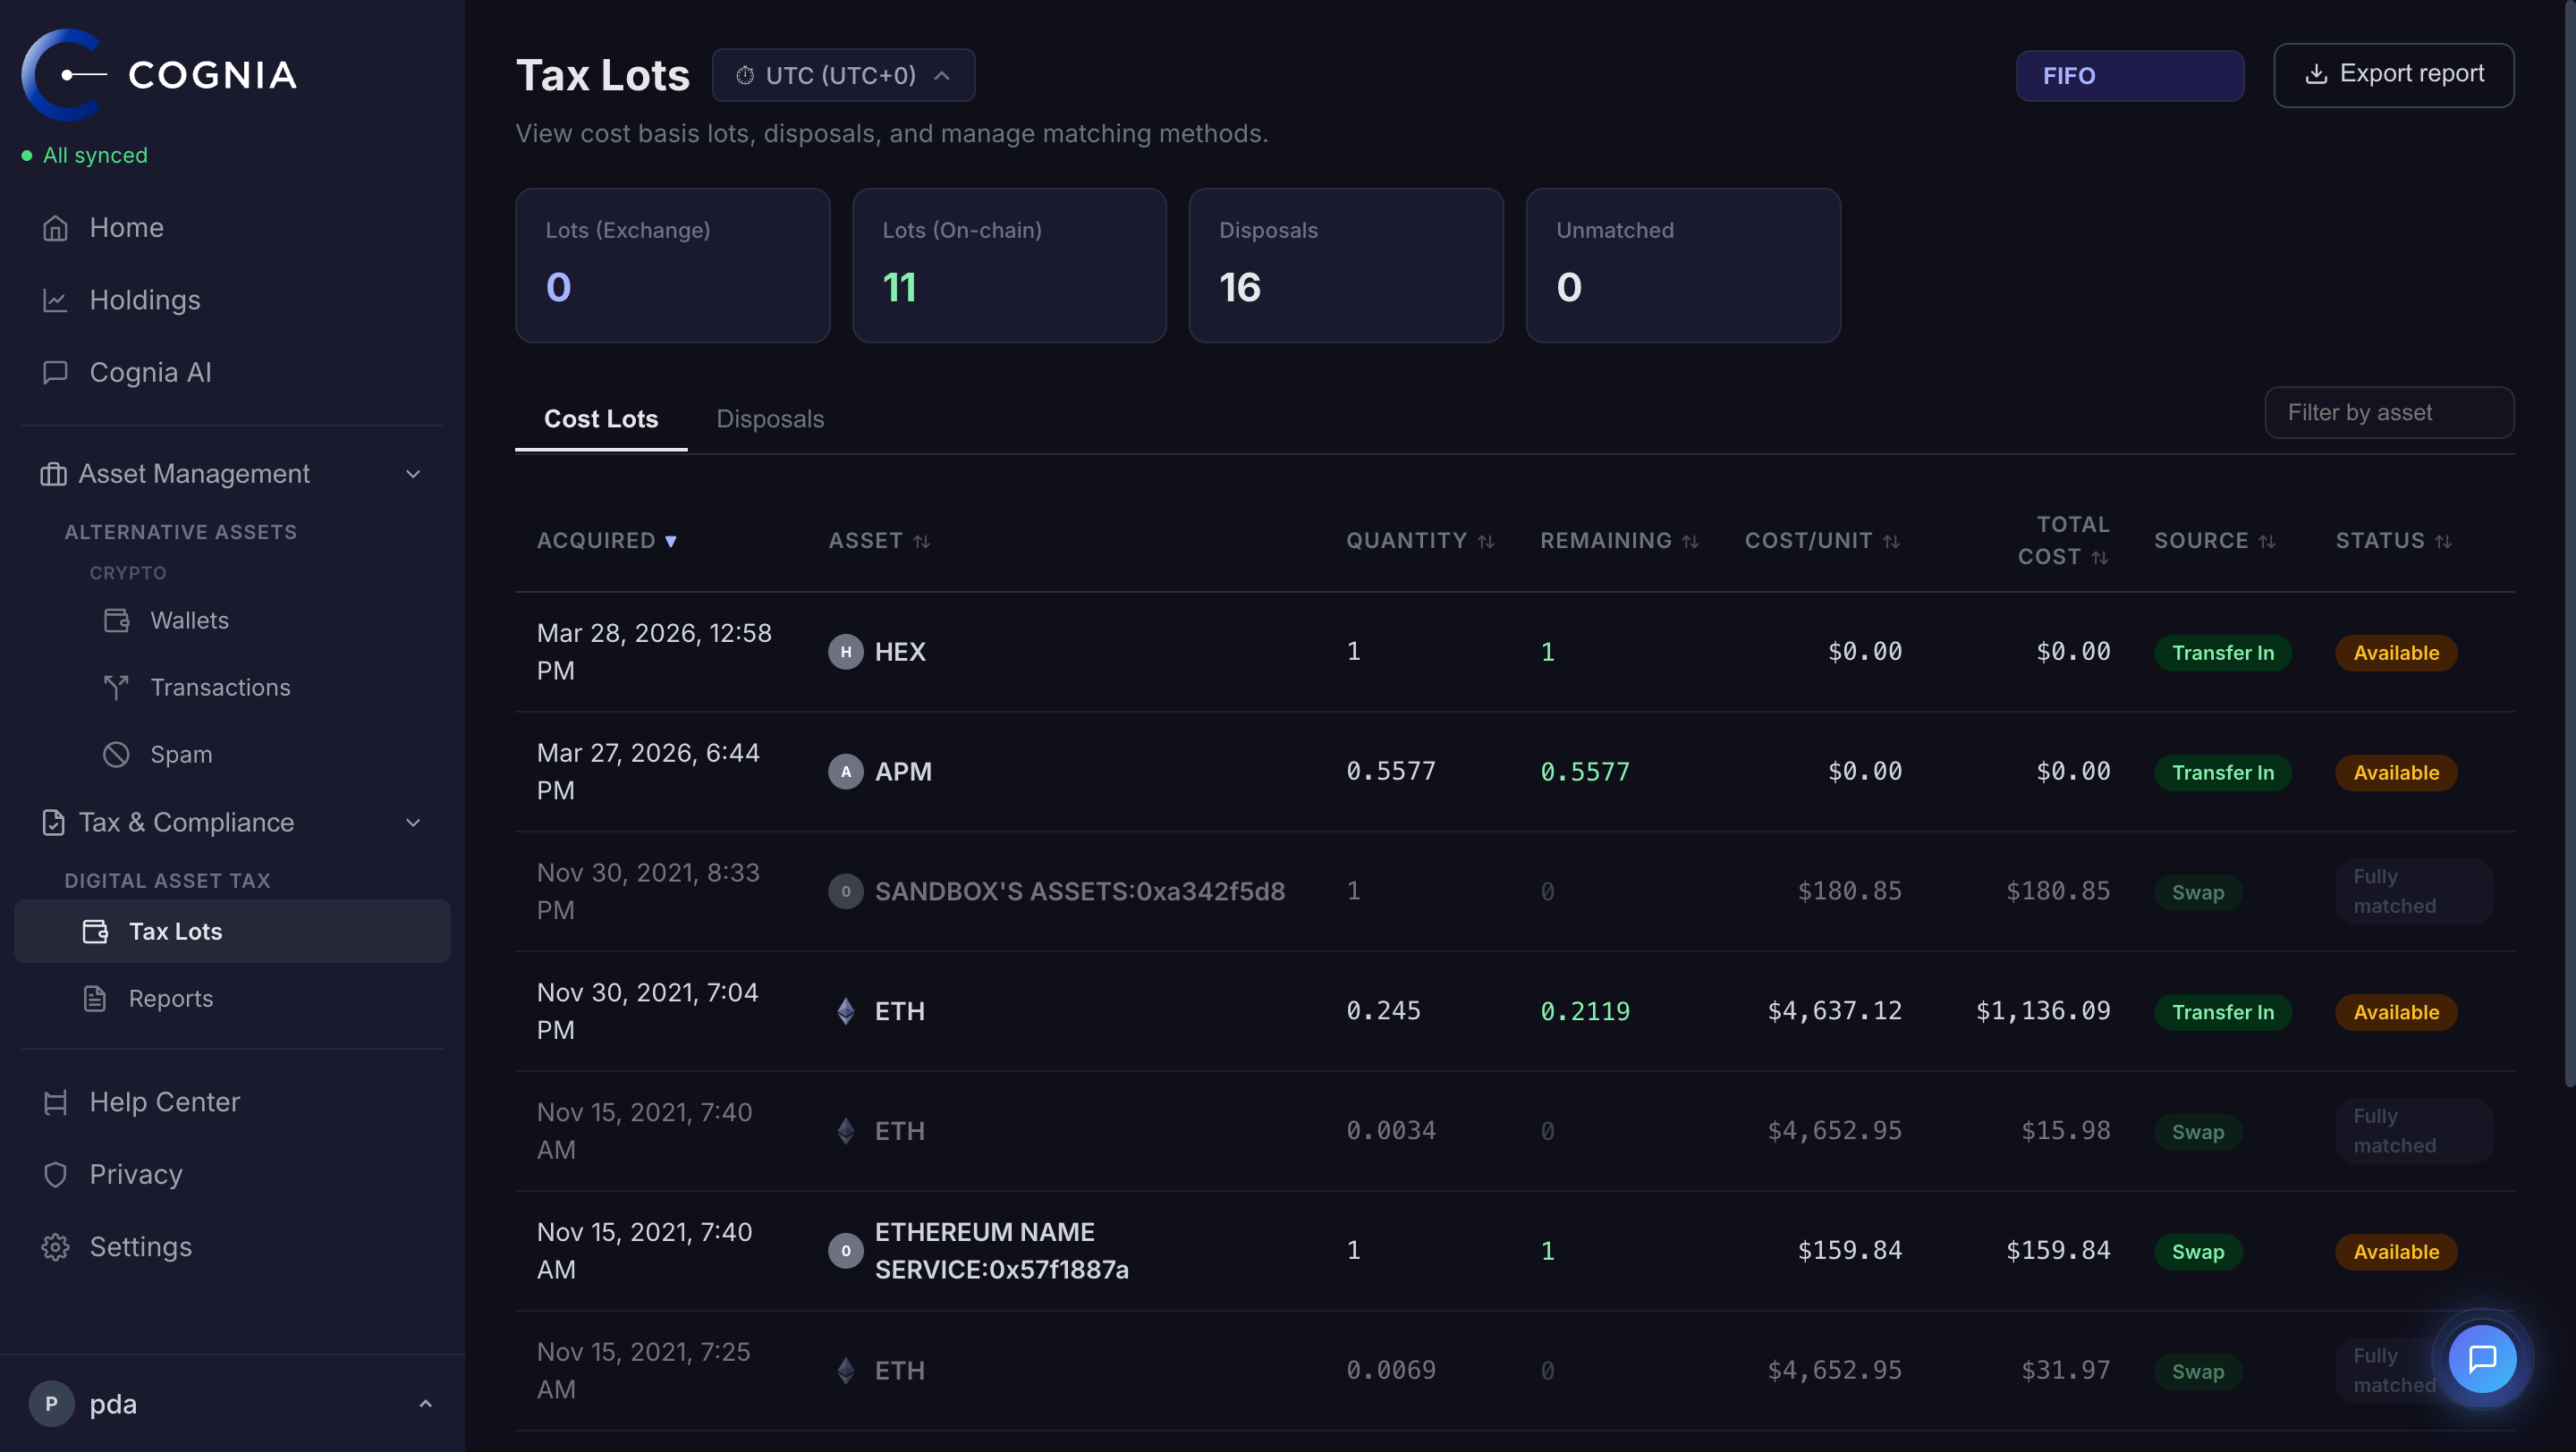The width and height of the screenshot is (2576, 1452).
Task: Click the Reports document icon
Action: (x=95, y=999)
